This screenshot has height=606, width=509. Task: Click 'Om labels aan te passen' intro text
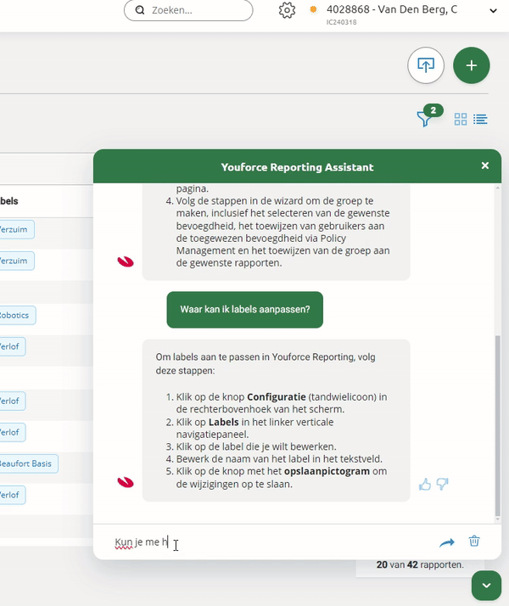266,363
